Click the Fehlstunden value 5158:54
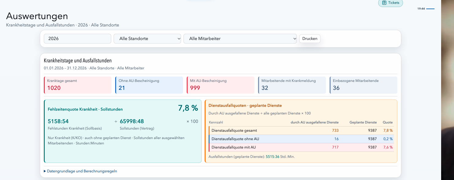Image resolution: width=454 pixels, height=180 pixels. [x=58, y=121]
